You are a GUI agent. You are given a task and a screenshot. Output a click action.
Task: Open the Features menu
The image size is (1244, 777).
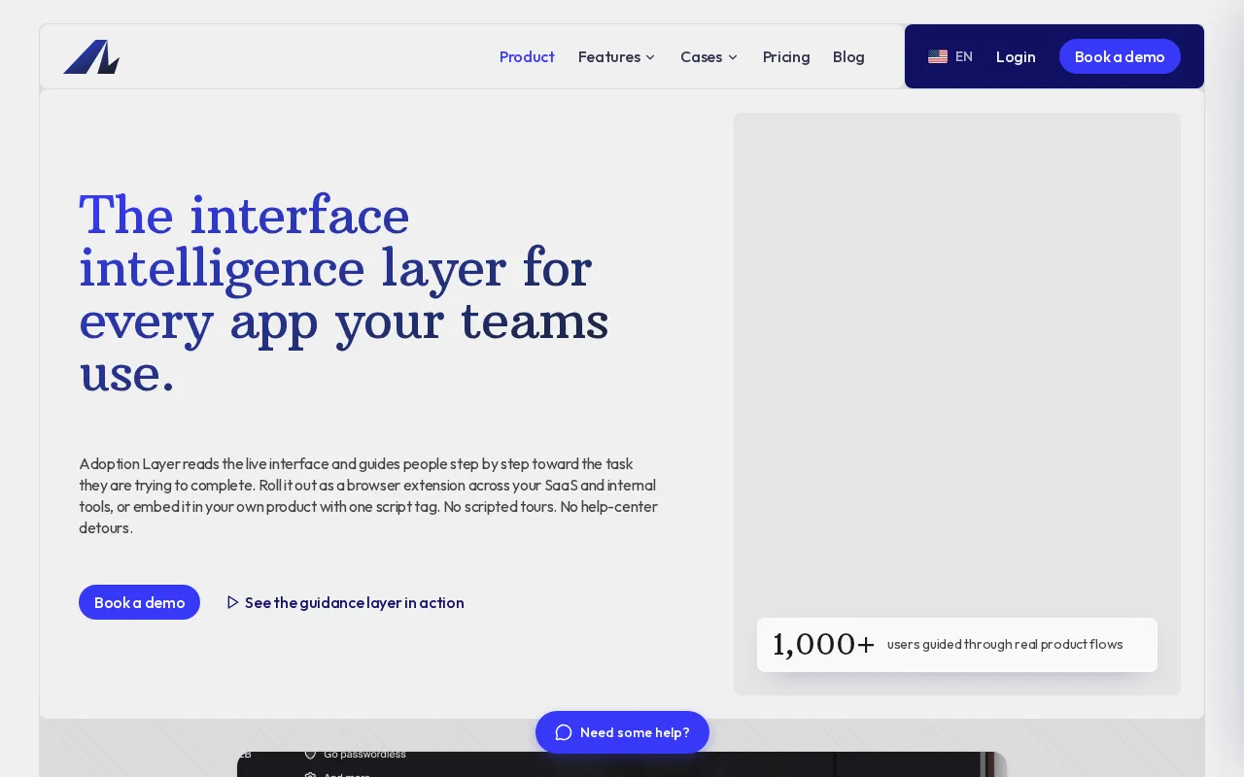[616, 57]
